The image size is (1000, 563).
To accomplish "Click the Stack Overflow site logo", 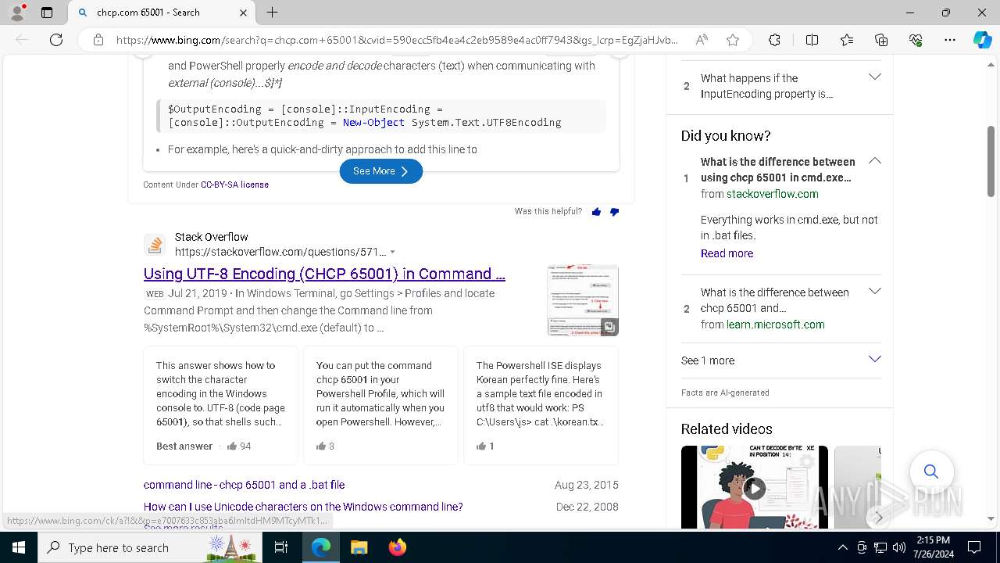I will [155, 245].
